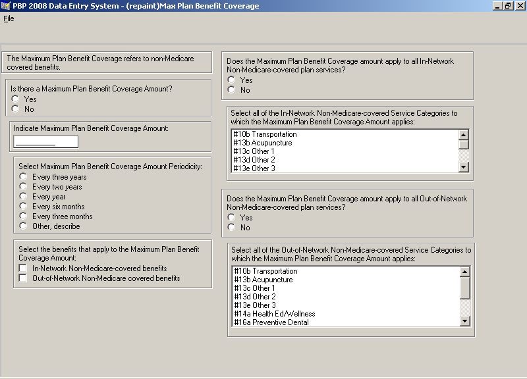Image resolution: width=527 pixels, height=379 pixels.
Task: Choose Every three years periodicity
Action: pyautogui.click(x=23, y=176)
